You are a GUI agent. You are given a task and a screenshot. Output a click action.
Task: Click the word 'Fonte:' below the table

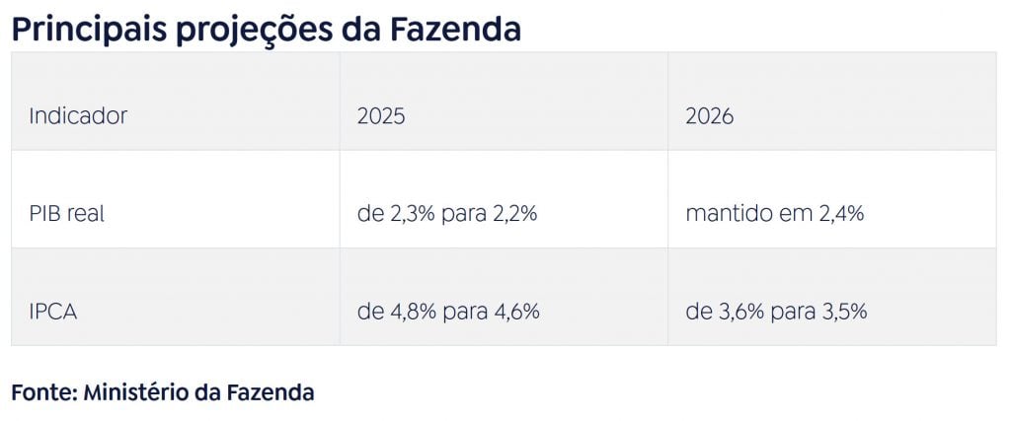(x=43, y=392)
